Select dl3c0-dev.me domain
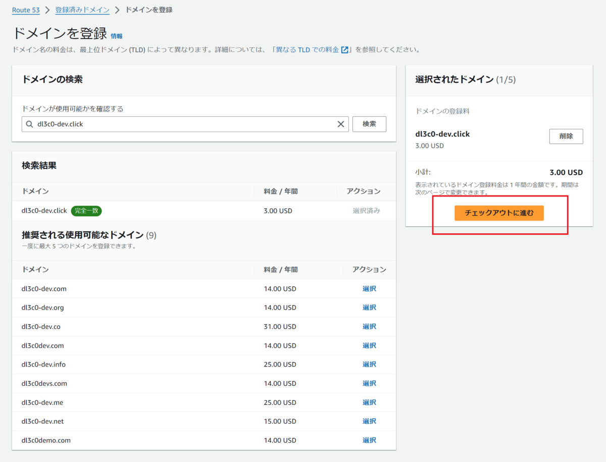This screenshot has width=606, height=462. (369, 402)
